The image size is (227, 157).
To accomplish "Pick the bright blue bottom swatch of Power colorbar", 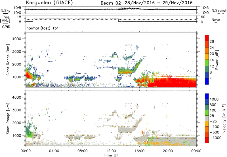I will 207,82.
